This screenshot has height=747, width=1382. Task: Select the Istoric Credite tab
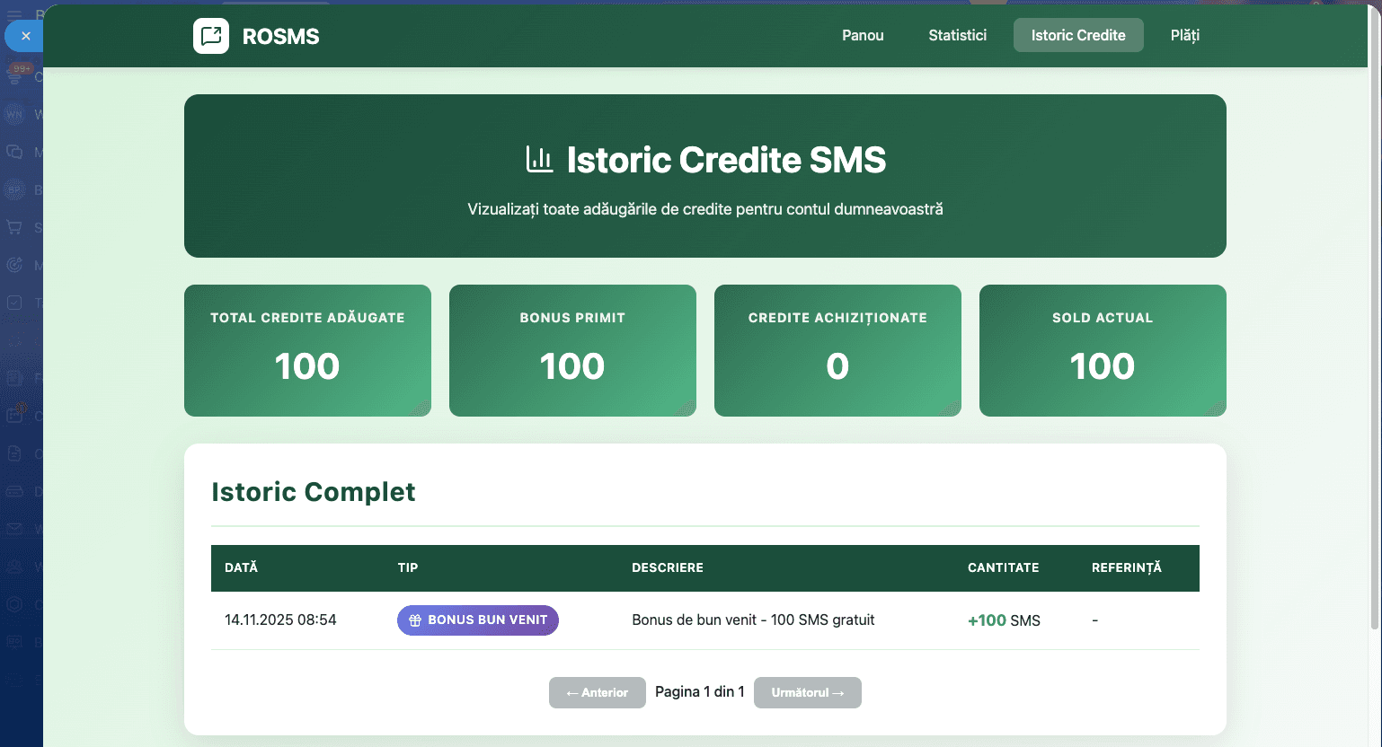pos(1078,35)
